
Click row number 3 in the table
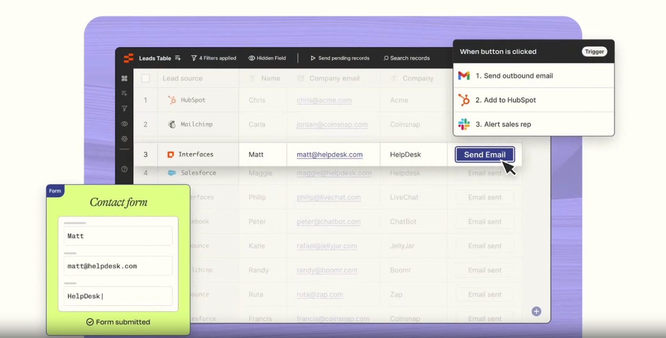click(146, 155)
